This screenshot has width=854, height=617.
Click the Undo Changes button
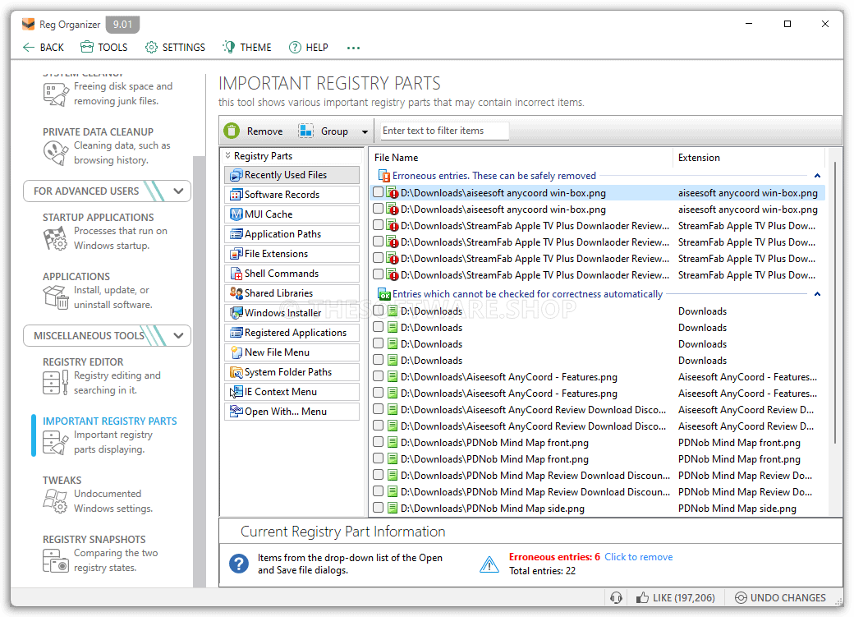coord(780,598)
